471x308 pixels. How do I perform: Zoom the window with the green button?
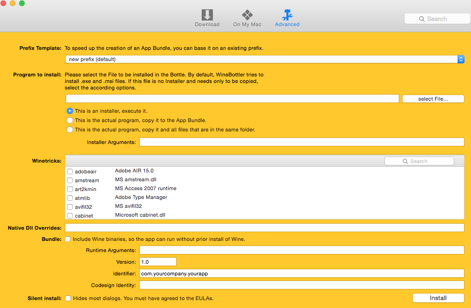[x=22, y=3]
